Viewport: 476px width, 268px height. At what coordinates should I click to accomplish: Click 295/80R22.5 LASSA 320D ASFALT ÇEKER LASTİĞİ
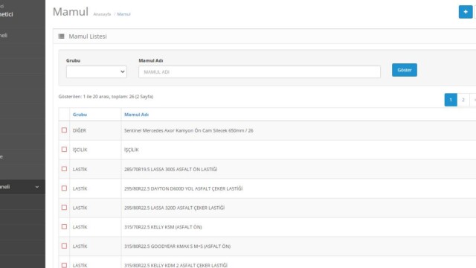tap(174, 208)
